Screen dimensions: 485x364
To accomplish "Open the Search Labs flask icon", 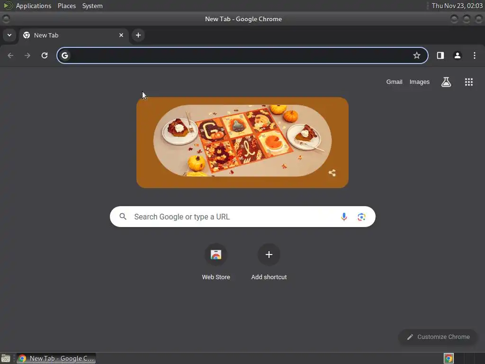I will click(446, 82).
